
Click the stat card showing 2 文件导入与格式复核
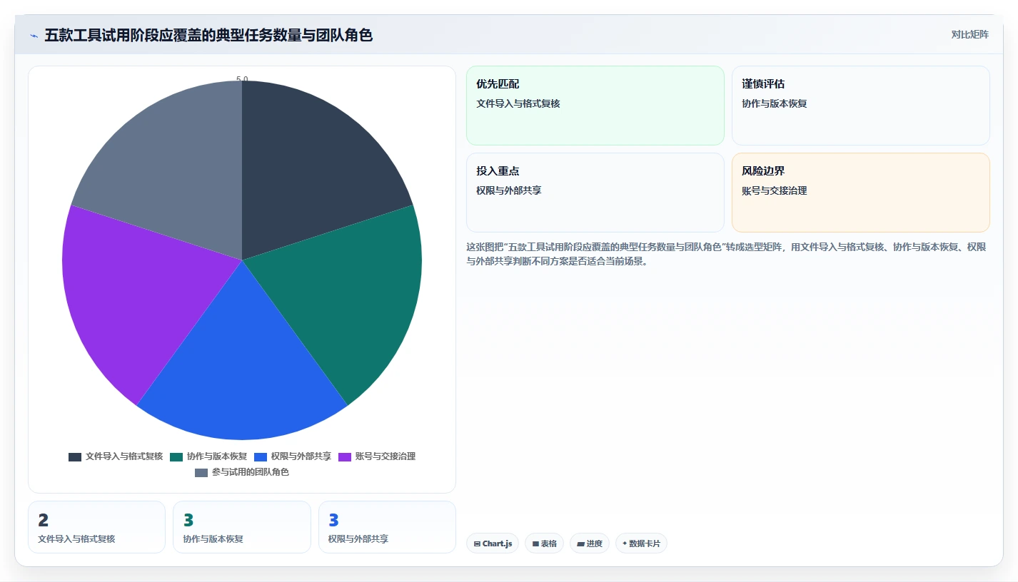96,527
